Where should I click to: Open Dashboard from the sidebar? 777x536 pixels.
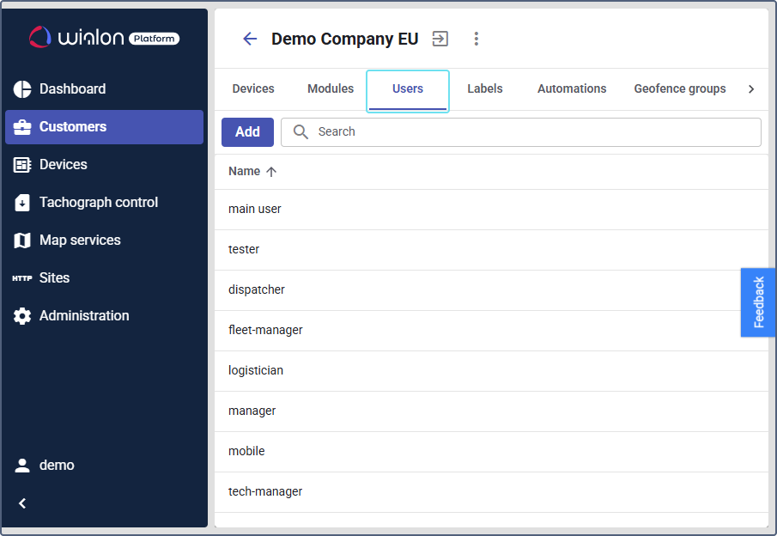tap(72, 88)
